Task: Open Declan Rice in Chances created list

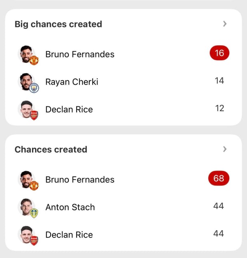Action: click(69, 235)
